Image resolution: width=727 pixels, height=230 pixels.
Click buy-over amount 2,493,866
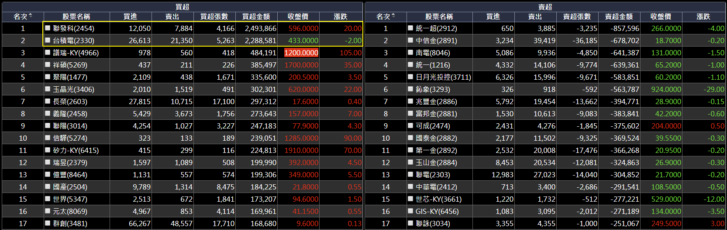pos(261,28)
